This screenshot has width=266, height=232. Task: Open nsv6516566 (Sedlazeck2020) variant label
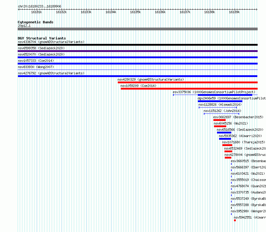tap(240, 130)
